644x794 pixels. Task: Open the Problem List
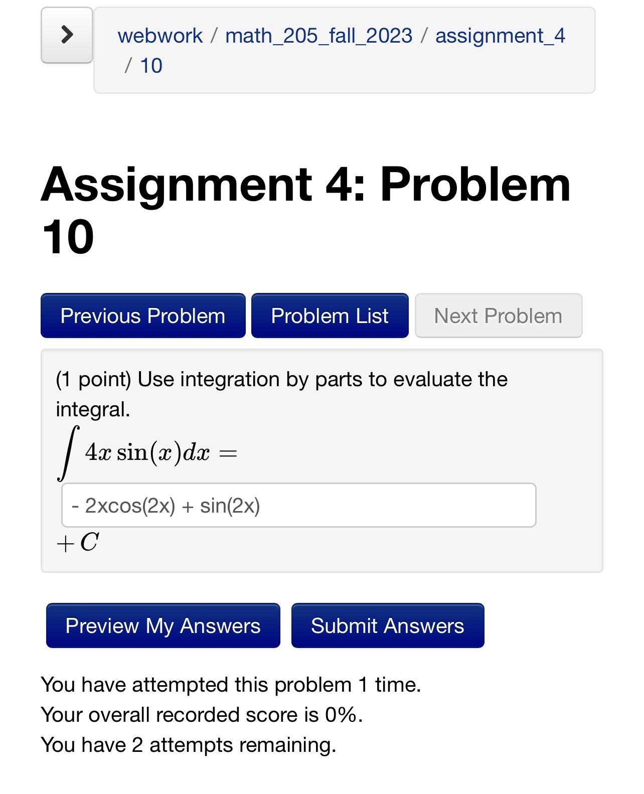[x=329, y=315]
